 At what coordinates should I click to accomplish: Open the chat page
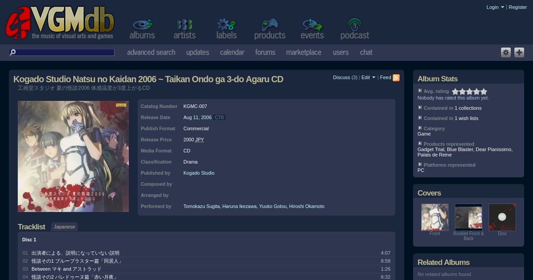pyautogui.click(x=366, y=52)
